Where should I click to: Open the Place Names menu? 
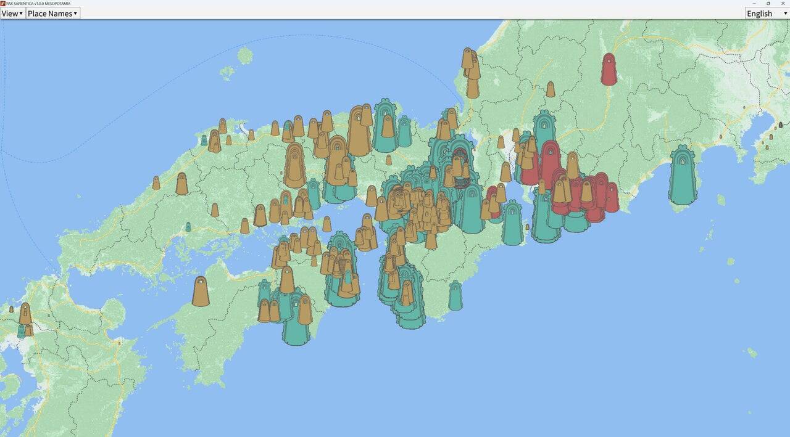[48, 13]
